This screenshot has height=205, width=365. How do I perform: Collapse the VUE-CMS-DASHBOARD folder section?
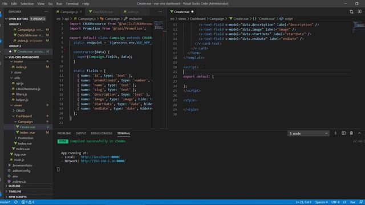(x=6, y=57)
